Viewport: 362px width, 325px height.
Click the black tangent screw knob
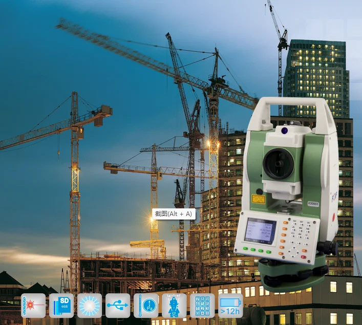[330, 248]
